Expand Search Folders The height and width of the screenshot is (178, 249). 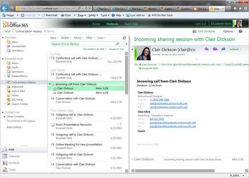[x=4, y=104]
